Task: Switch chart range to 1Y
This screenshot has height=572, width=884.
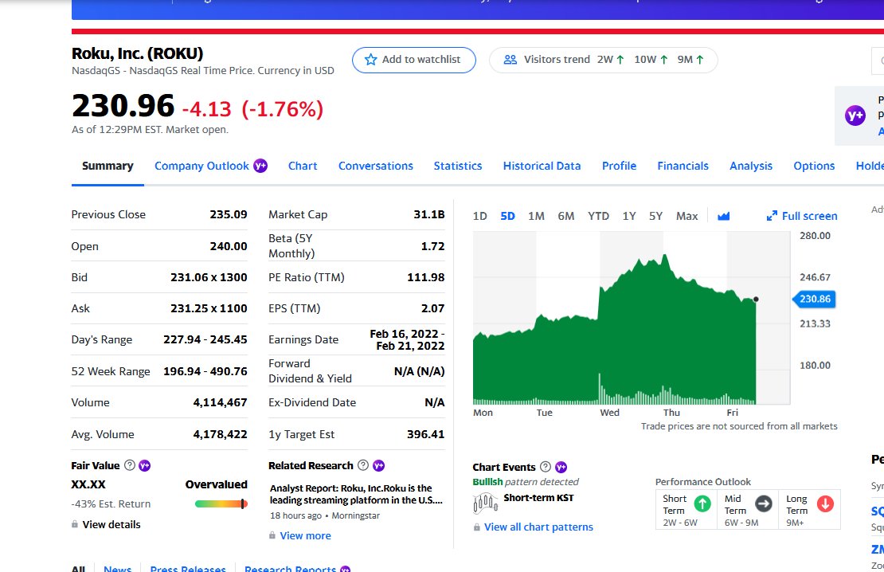Action: click(x=629, y=216)
